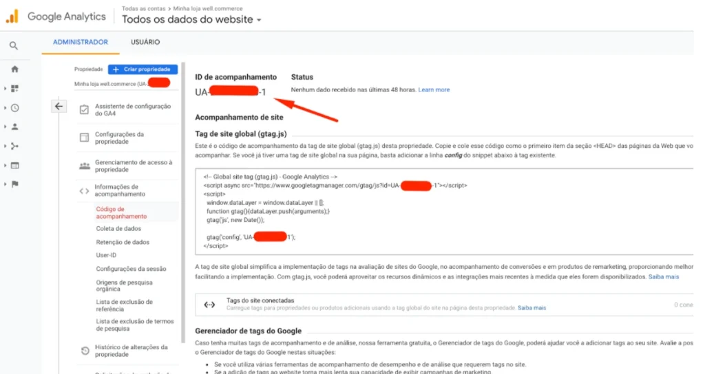The image size is (705, 374).
Task: Open 'Configurações da propriedade'
Action: pos(120,137)
